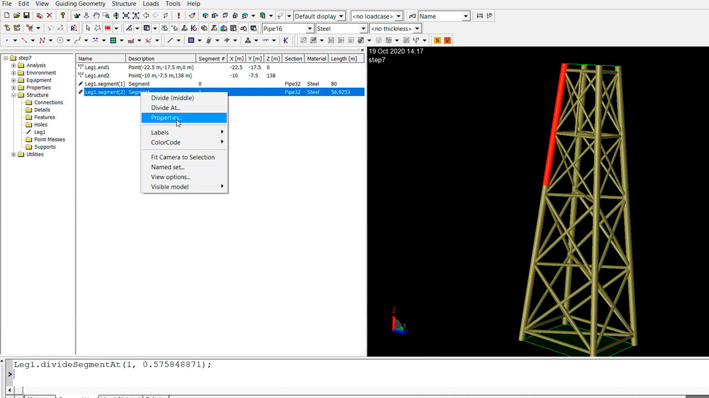Expand the Analysis folder node
This screenshot has height=398, width=709.
[14, 65]
